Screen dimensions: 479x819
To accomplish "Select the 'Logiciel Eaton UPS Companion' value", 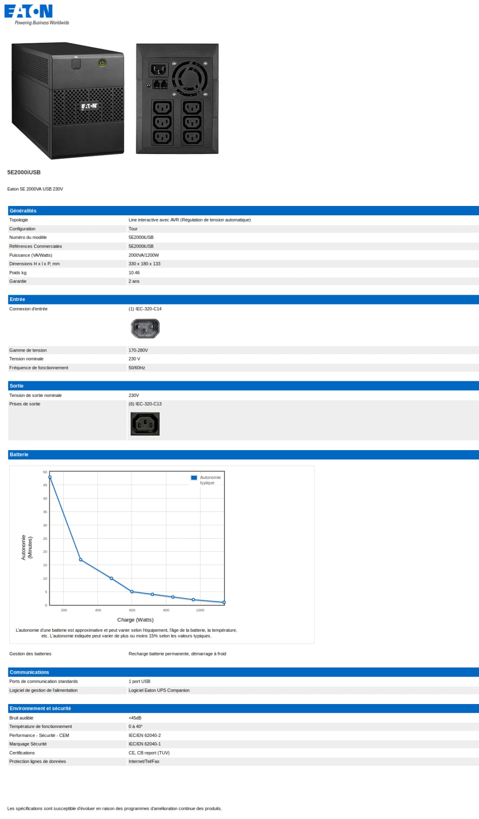I will click(159, 690).
